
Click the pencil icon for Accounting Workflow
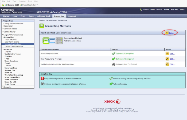167,53
